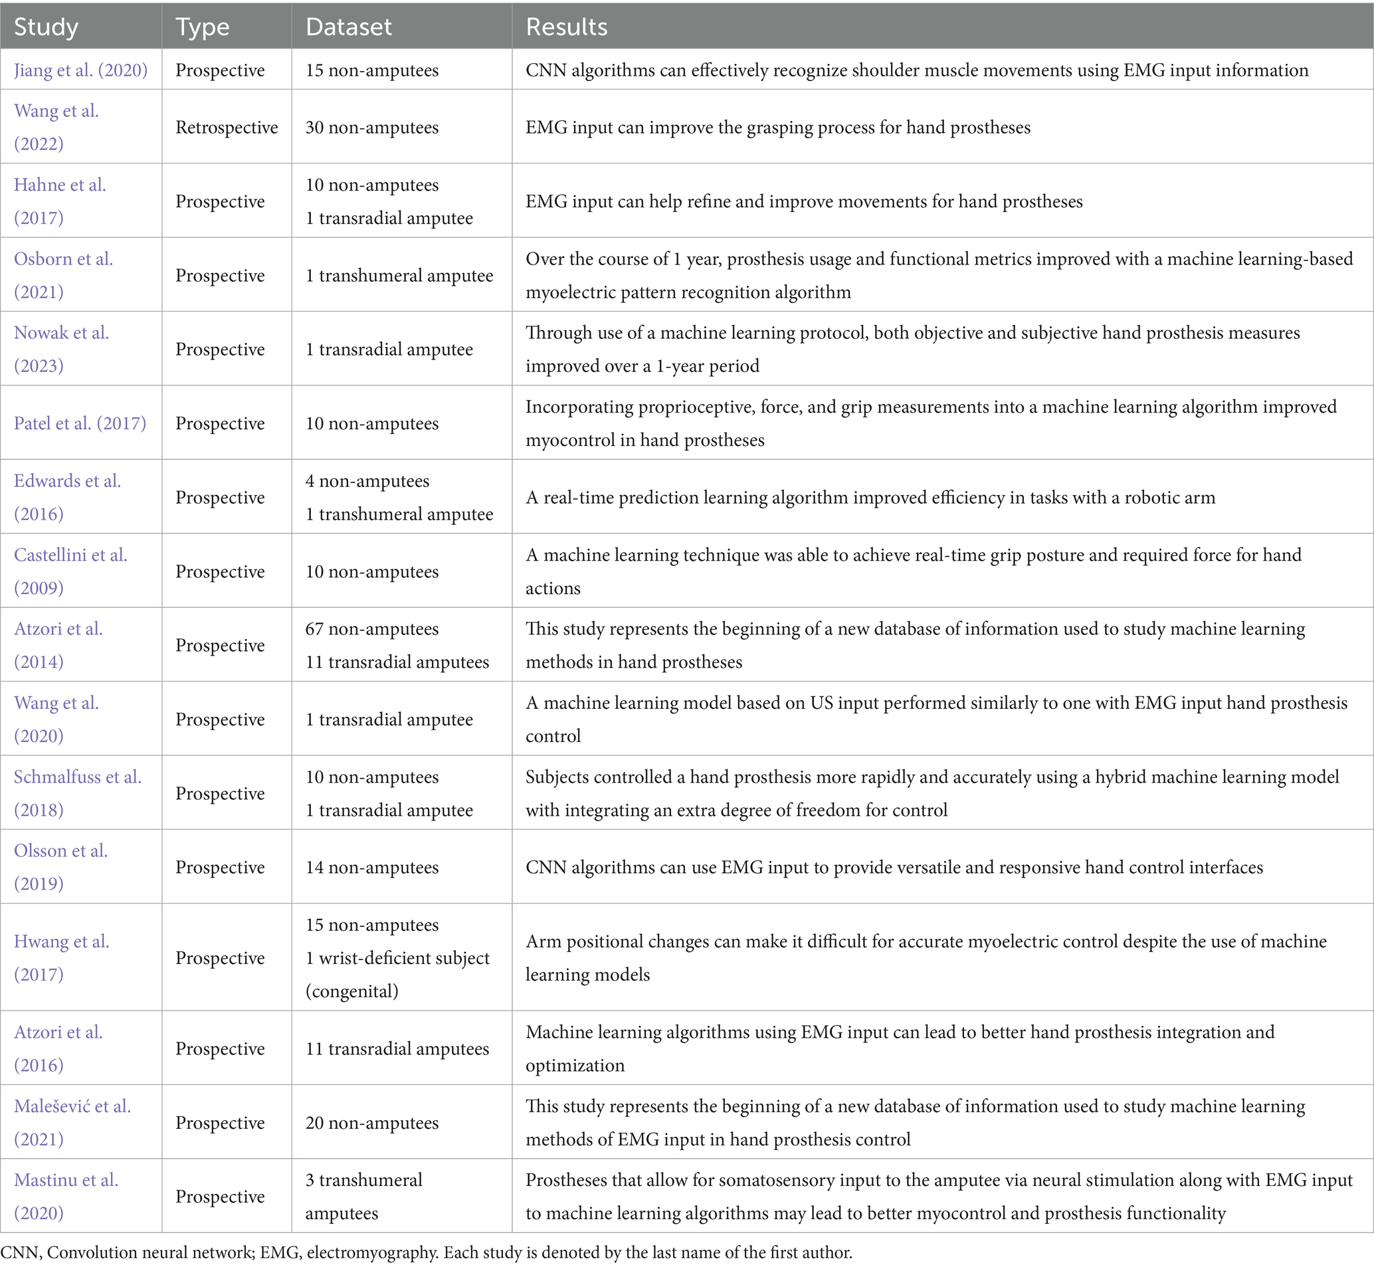Image resolution: width=1374 pixels, height=1267 pixels.
Task: Follow the Osborn et al. (2021) citation
Action: pos(63,259)
